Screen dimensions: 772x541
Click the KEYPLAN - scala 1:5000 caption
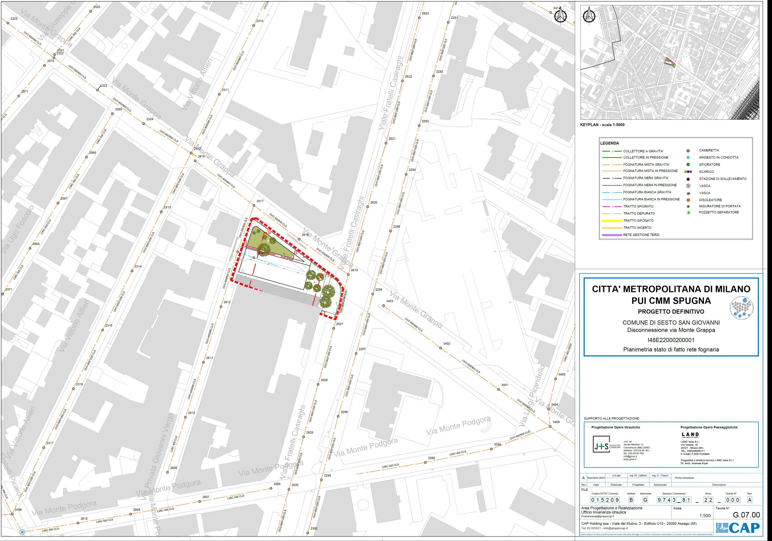coord(602,125)
